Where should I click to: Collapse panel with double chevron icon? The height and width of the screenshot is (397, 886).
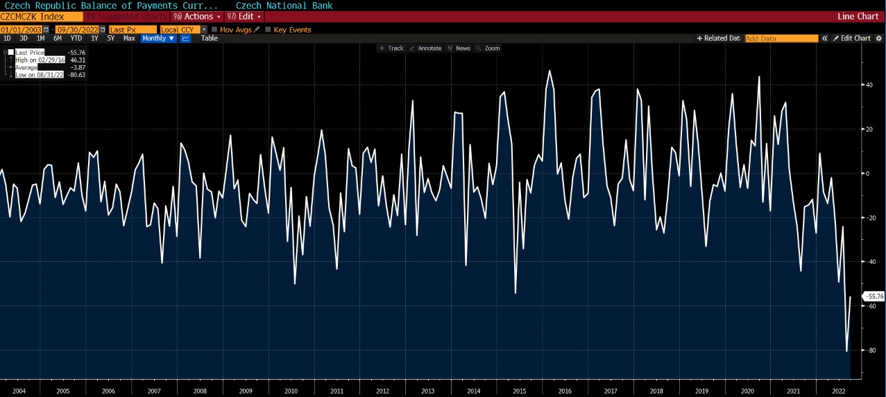pyautogui.click(x=825, y=39)
